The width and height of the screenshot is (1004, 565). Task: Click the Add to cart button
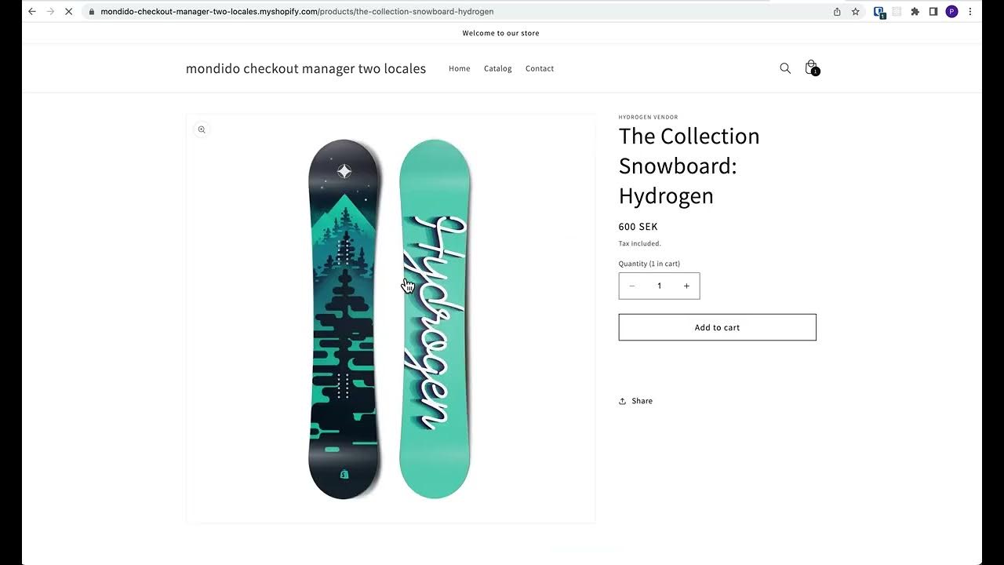[x=717, y=327]
